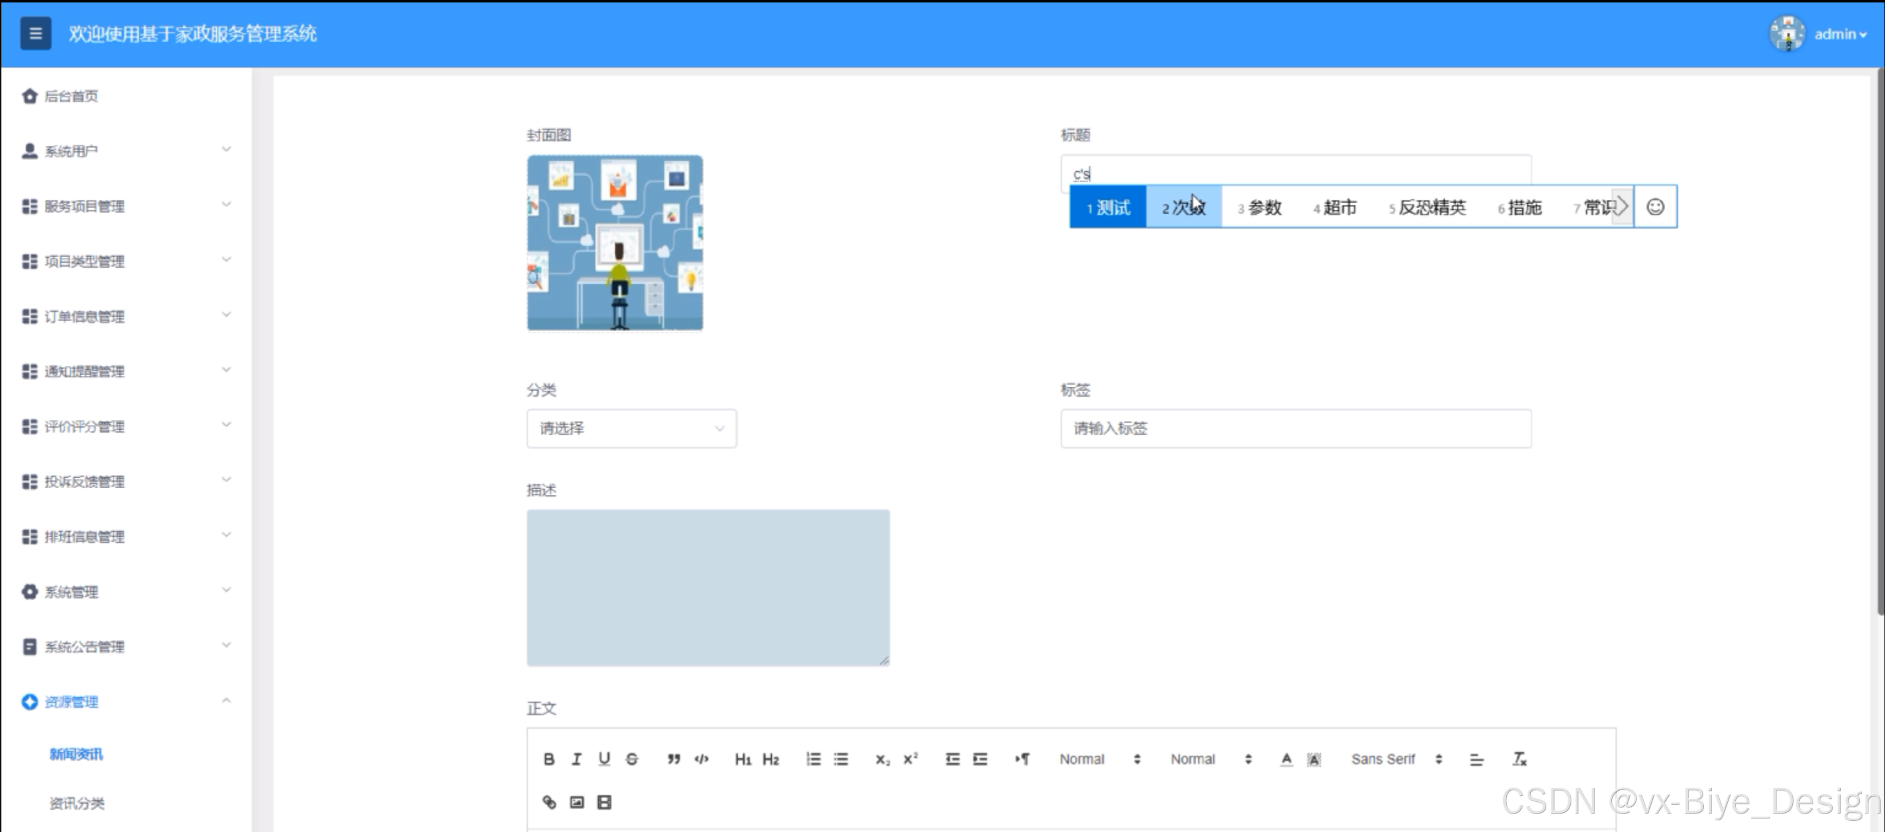1885x832 pixels.
Task: Choose IME candidate 参数
Action: pyautogui.click(x=1260, y=208)
